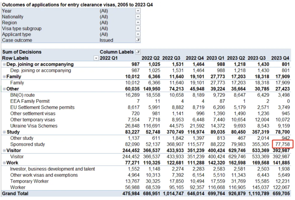Collapse the Other group

pos(4,89)
